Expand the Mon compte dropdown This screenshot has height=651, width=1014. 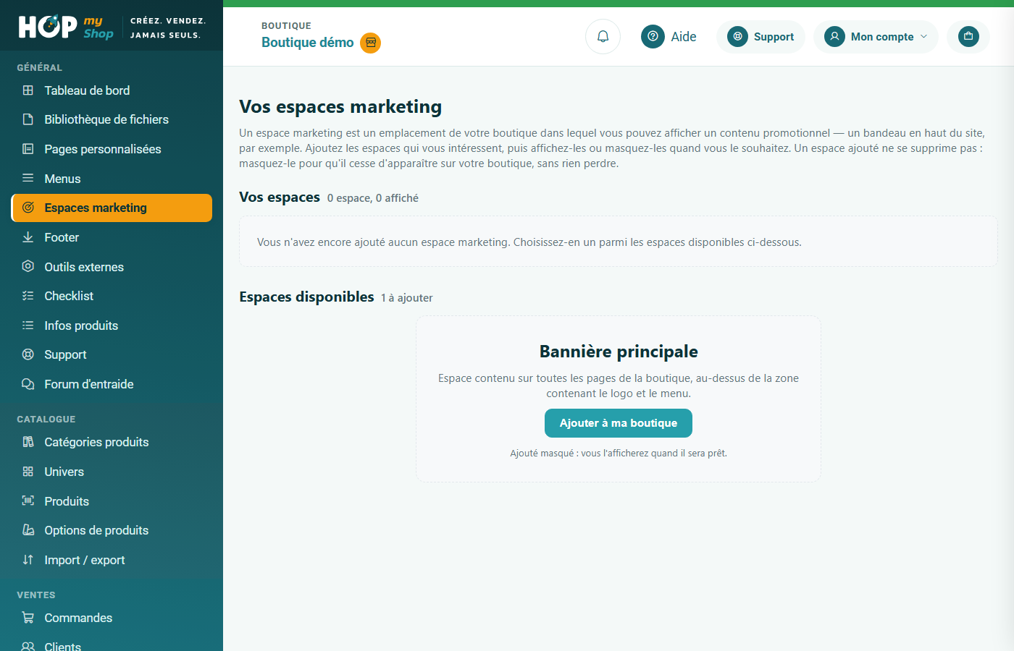click(876, 37)
